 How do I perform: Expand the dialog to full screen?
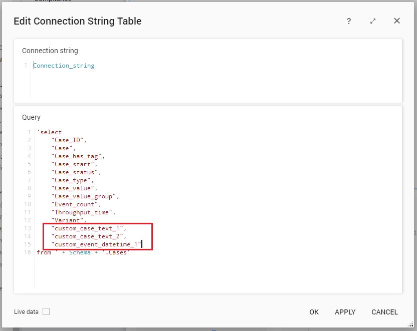coord(373,21)
